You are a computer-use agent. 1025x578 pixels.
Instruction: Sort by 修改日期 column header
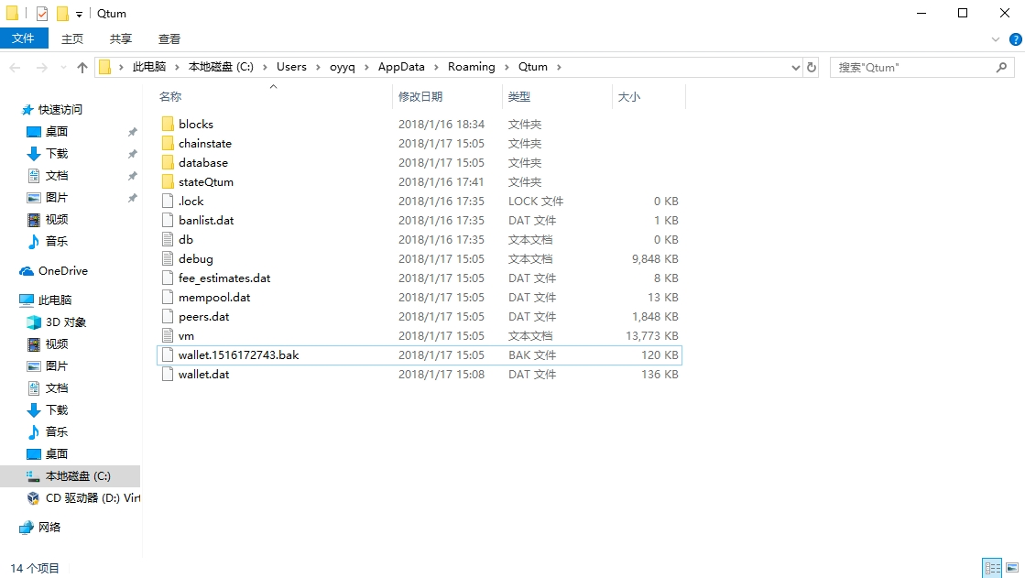tap(420, 96)
